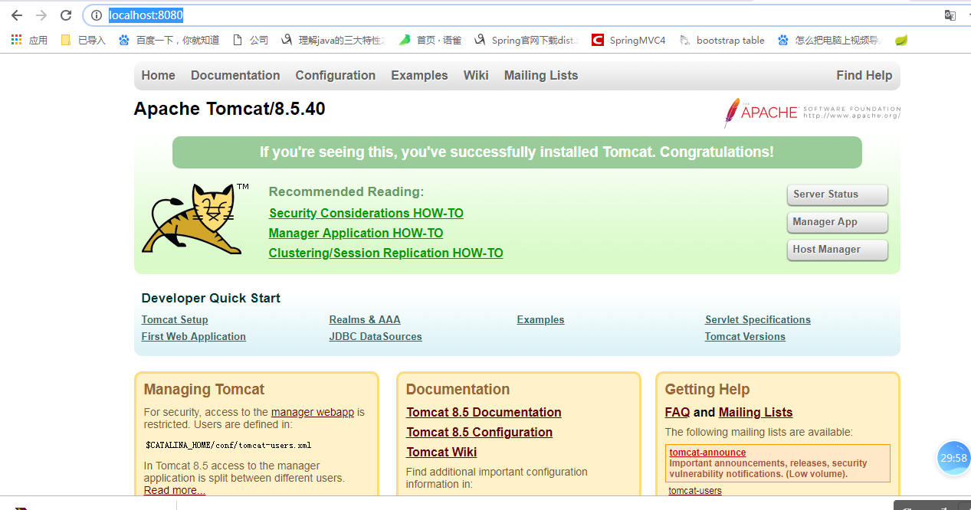Open the Tomcat Wiki link

pos(442,452)
